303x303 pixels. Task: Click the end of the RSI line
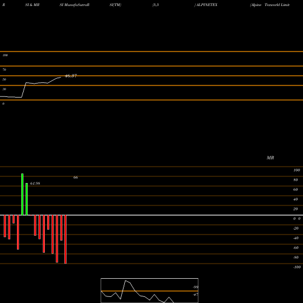point(61,77)
